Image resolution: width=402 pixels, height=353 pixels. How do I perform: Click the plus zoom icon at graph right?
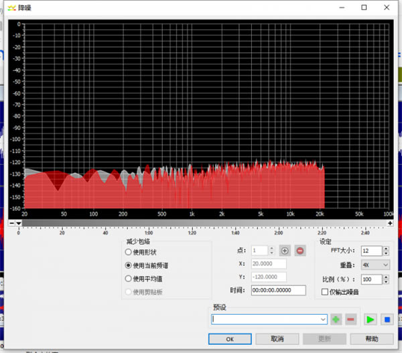coord(390,222)
